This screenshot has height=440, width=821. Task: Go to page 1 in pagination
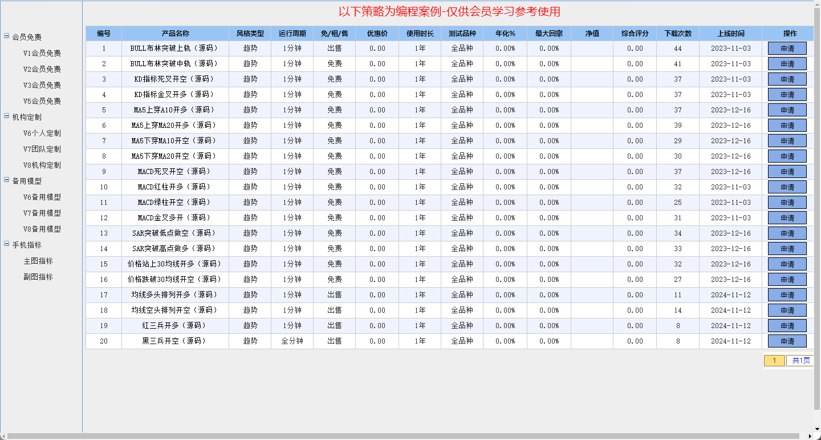pyautogui.click(x=774, y=361)
